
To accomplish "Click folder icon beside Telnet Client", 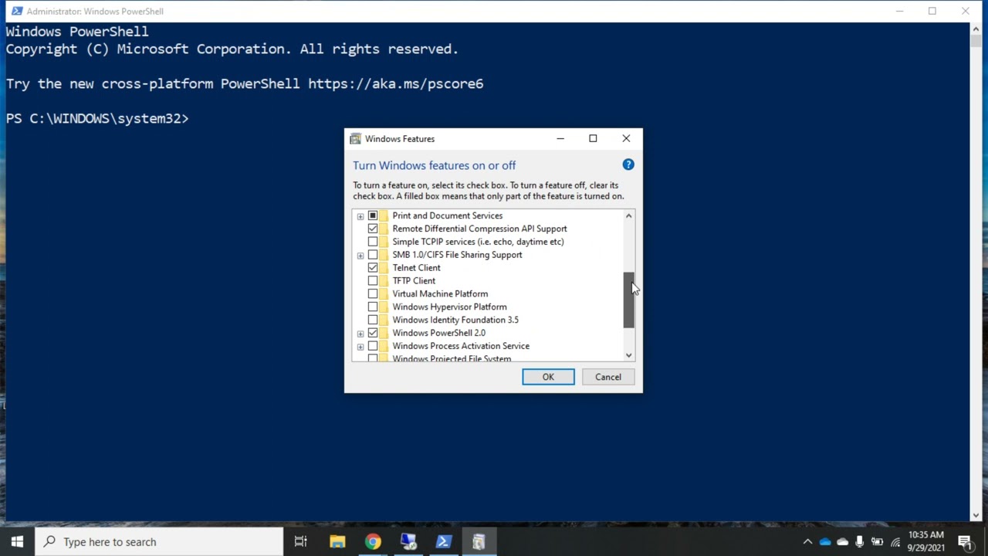I will coord(384,268).
